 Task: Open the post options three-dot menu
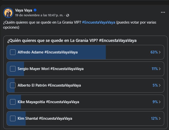(x=163, y=12)
